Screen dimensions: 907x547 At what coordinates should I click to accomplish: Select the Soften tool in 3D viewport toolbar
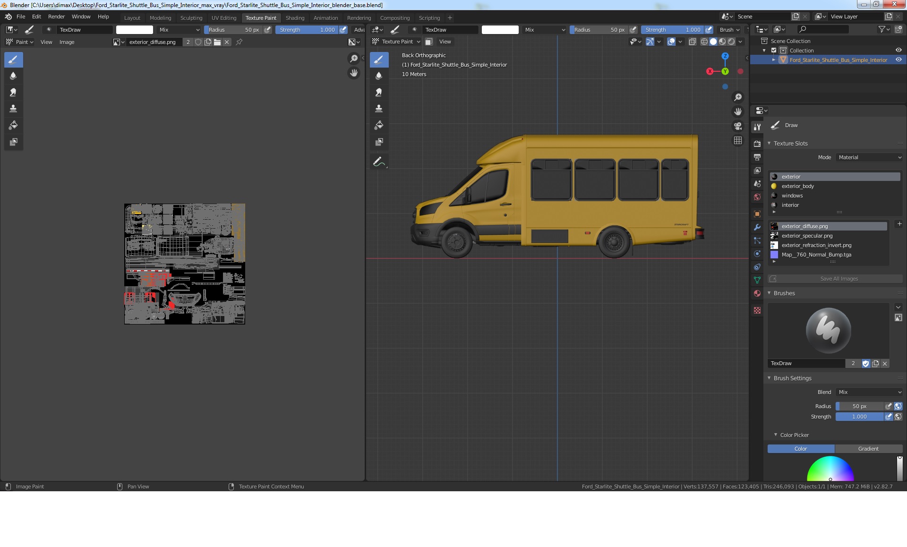click(x=379, y=76)
